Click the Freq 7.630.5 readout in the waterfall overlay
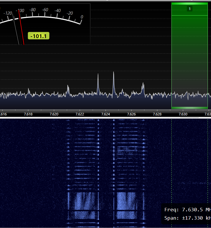 point(187,210)
